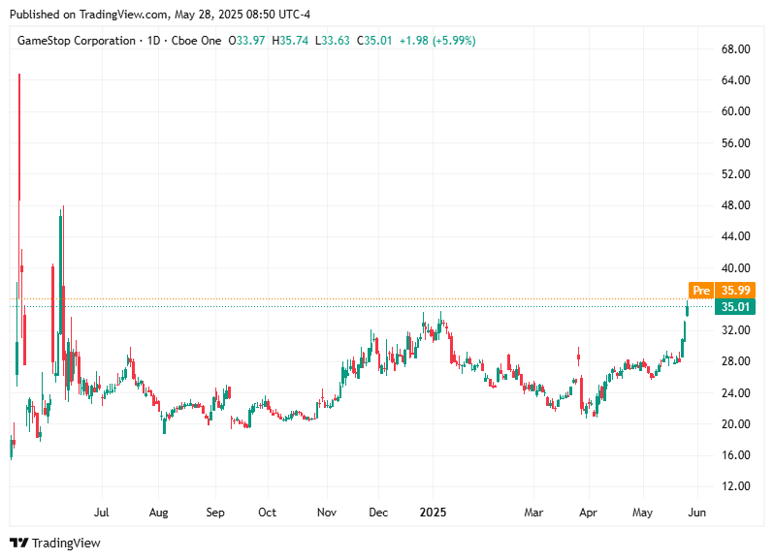
Task: Click the TradingView wordmark text
Action: click(66, 544)
